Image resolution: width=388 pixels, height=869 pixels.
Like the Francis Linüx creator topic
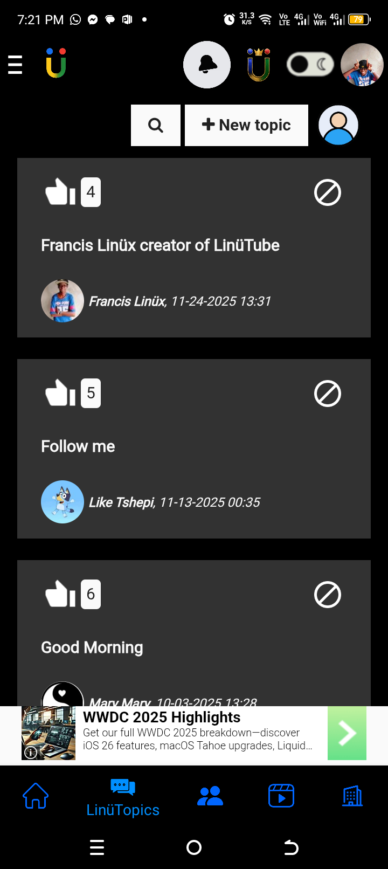[x=60, y=192]
